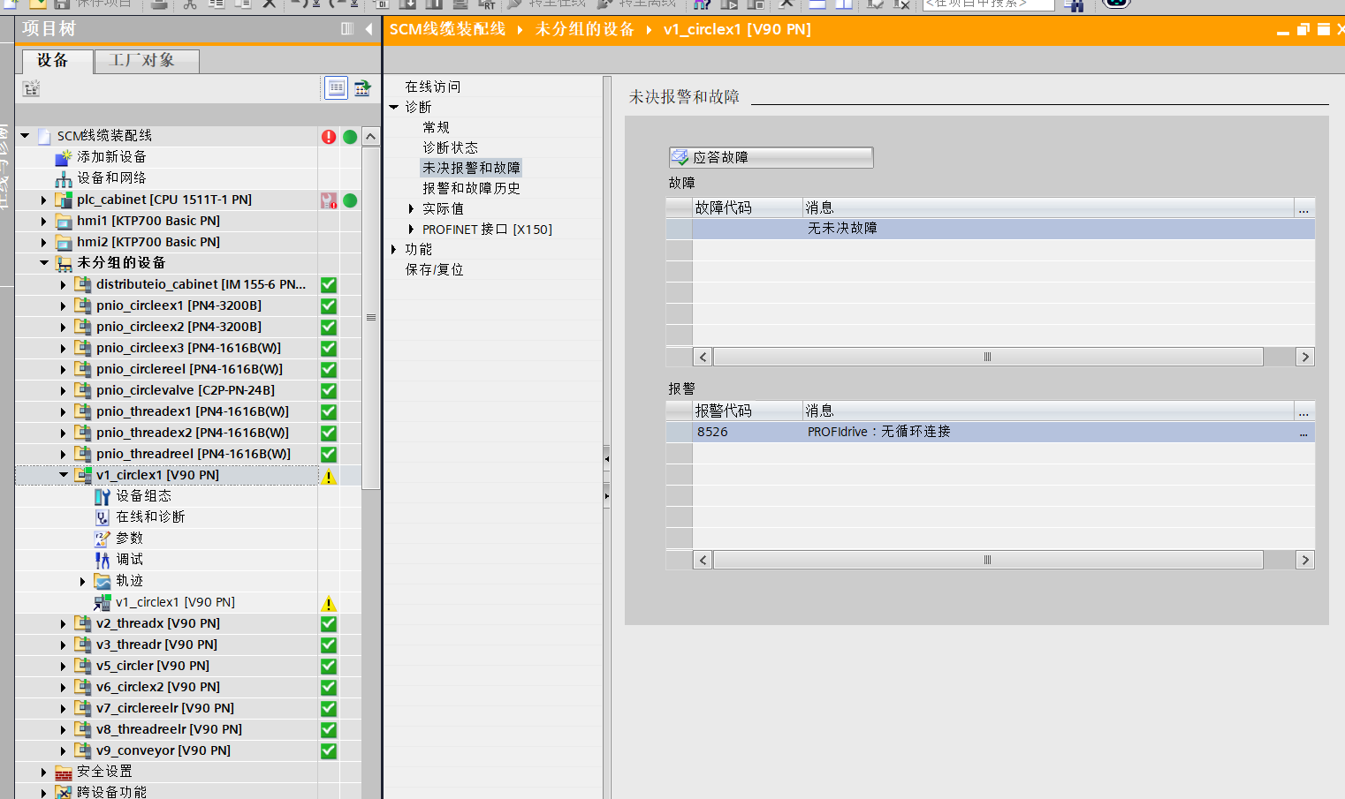This screenshot has width=1345, height=799.
Task: Click the 应答故障 button
Action: [771, 157]
